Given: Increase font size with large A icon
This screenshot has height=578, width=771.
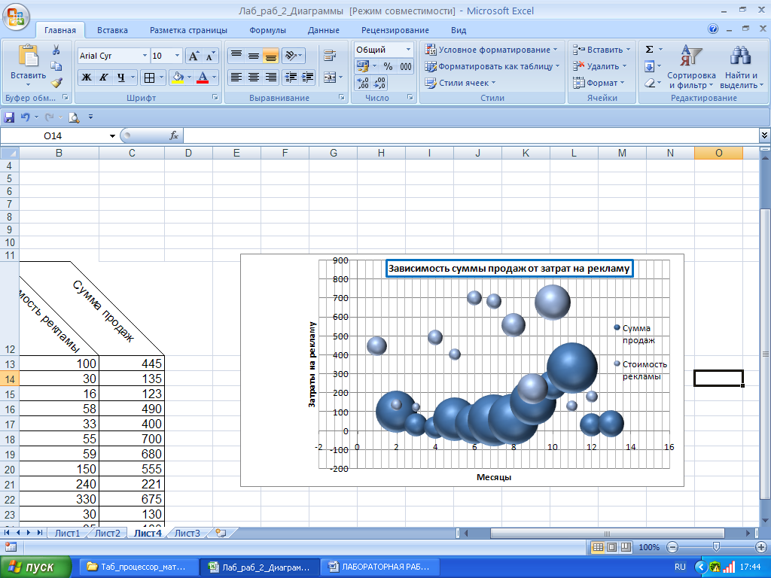Looking at the screenshot, I should [x=194, y=56].
